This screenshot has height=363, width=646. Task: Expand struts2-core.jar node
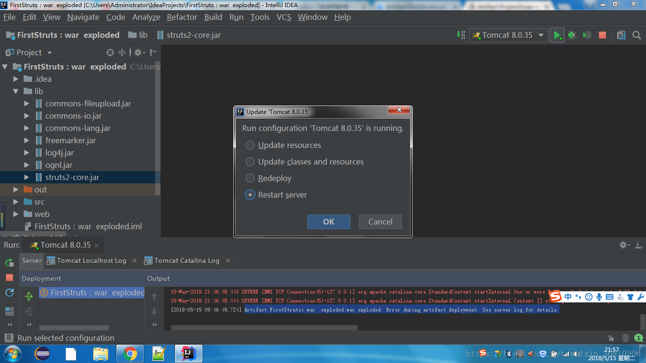click(26, 177)
